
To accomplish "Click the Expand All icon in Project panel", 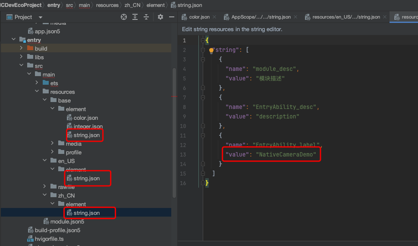I will tap(135, 17).
